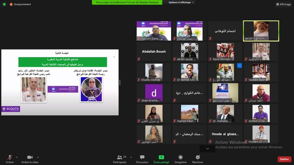This screenshot has width=294, height=165.
Task: Select Nassim Danaoui's video thumbnail
Action: (x=154, y=31)
